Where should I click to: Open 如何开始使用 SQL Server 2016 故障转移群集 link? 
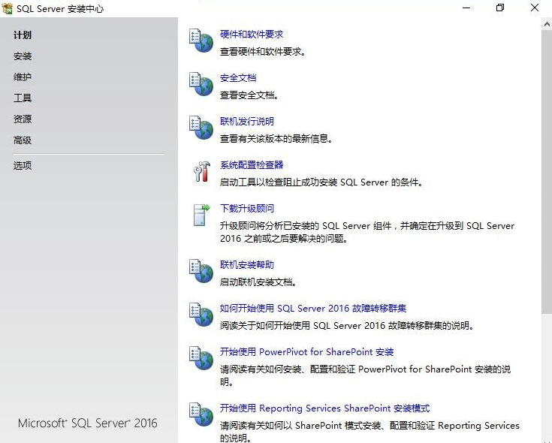(x=313, y=309)
